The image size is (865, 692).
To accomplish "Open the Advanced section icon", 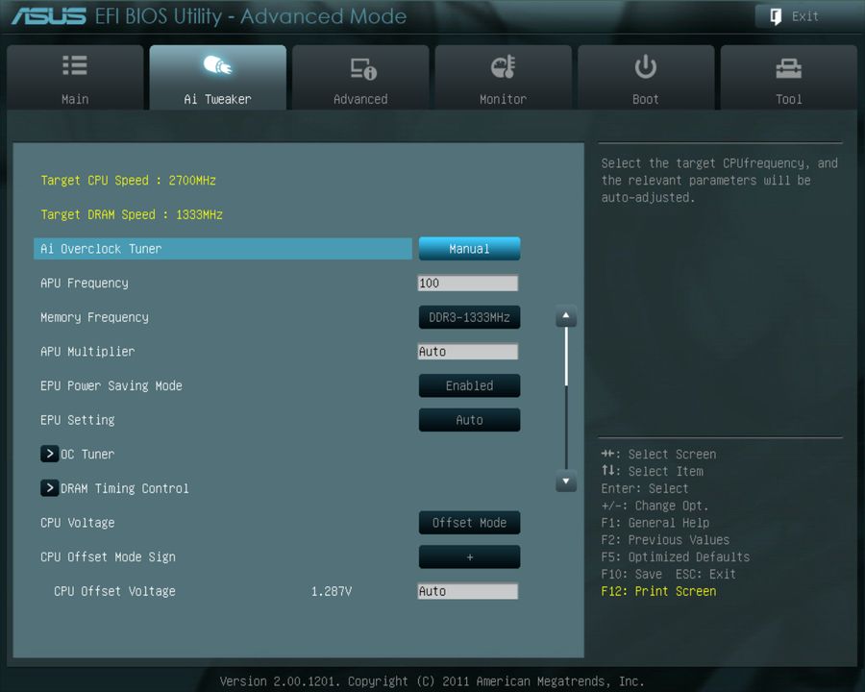I will pos(360,65).
